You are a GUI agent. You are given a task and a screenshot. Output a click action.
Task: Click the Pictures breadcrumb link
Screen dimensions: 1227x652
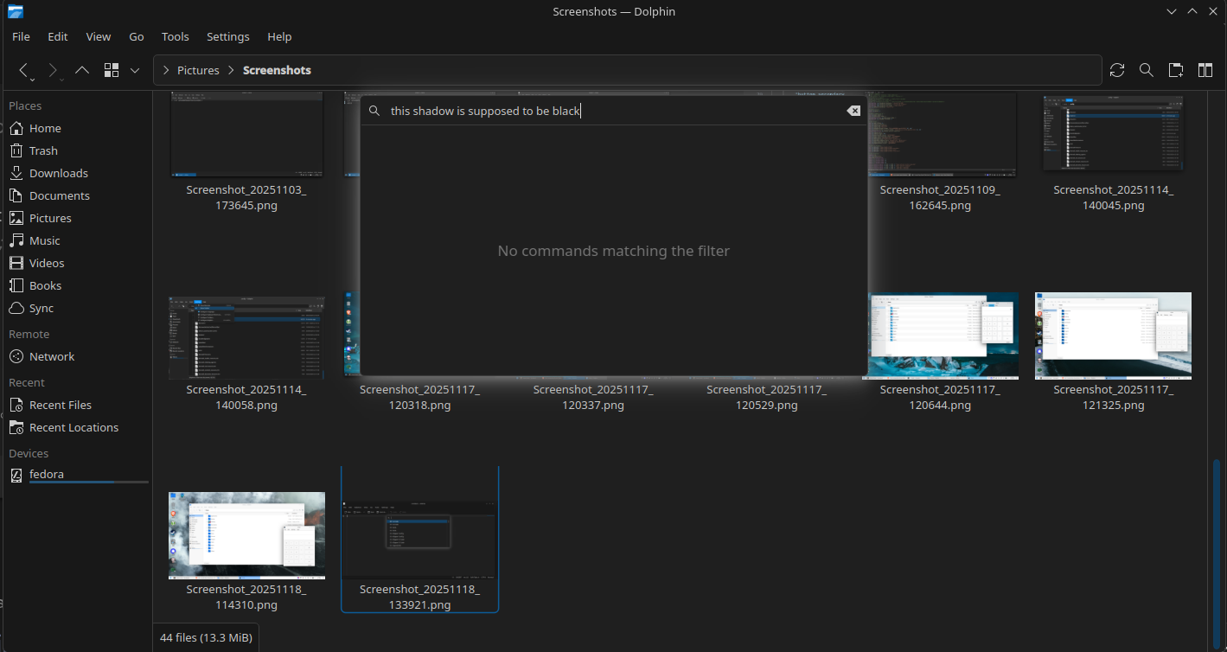tap(198, 71)
